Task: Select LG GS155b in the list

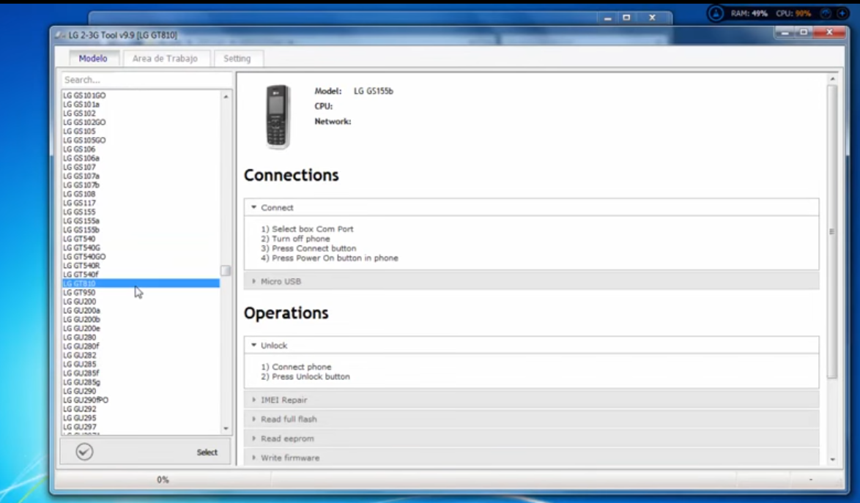Action: [x=141, y=230]
